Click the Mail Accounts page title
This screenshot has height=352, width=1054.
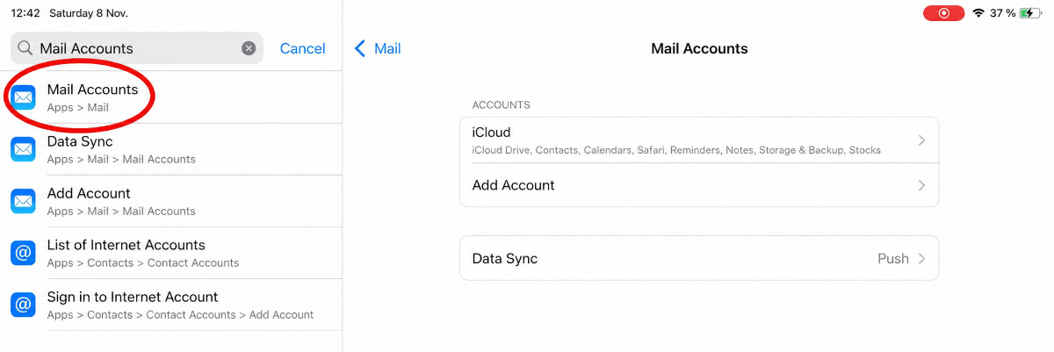coord(699,48)
